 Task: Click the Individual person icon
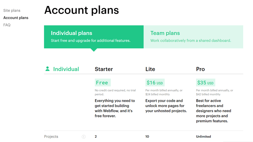point(48,69)
